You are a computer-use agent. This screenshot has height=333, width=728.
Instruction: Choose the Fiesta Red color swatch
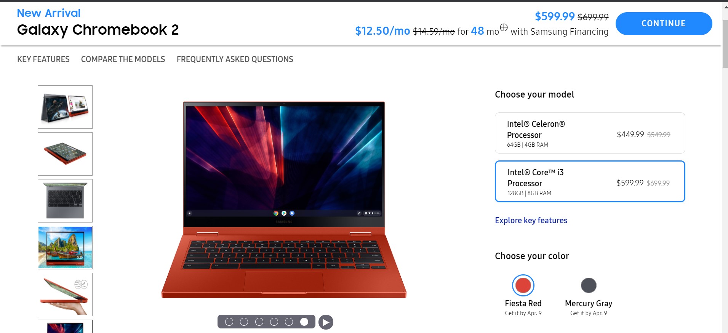pos(523,285)
